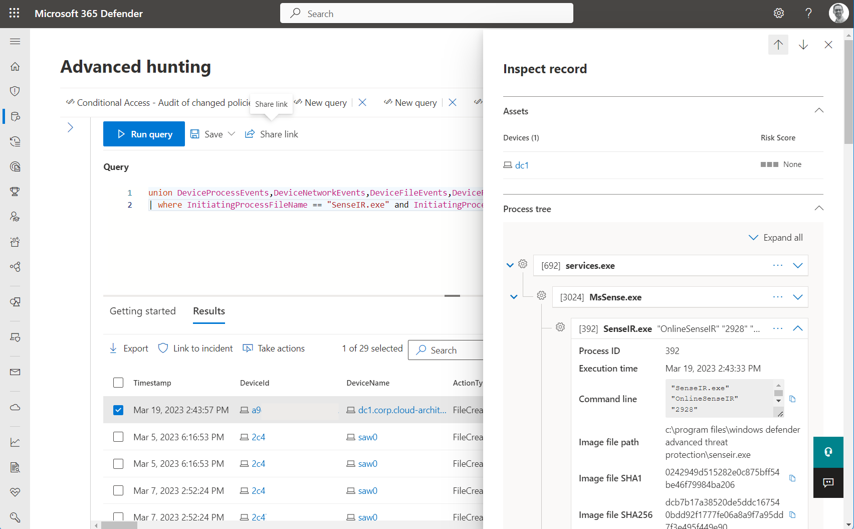Viewport: 854px width, 529px height.
Task: Open Take actions on selected result
Action: (274, 348)
